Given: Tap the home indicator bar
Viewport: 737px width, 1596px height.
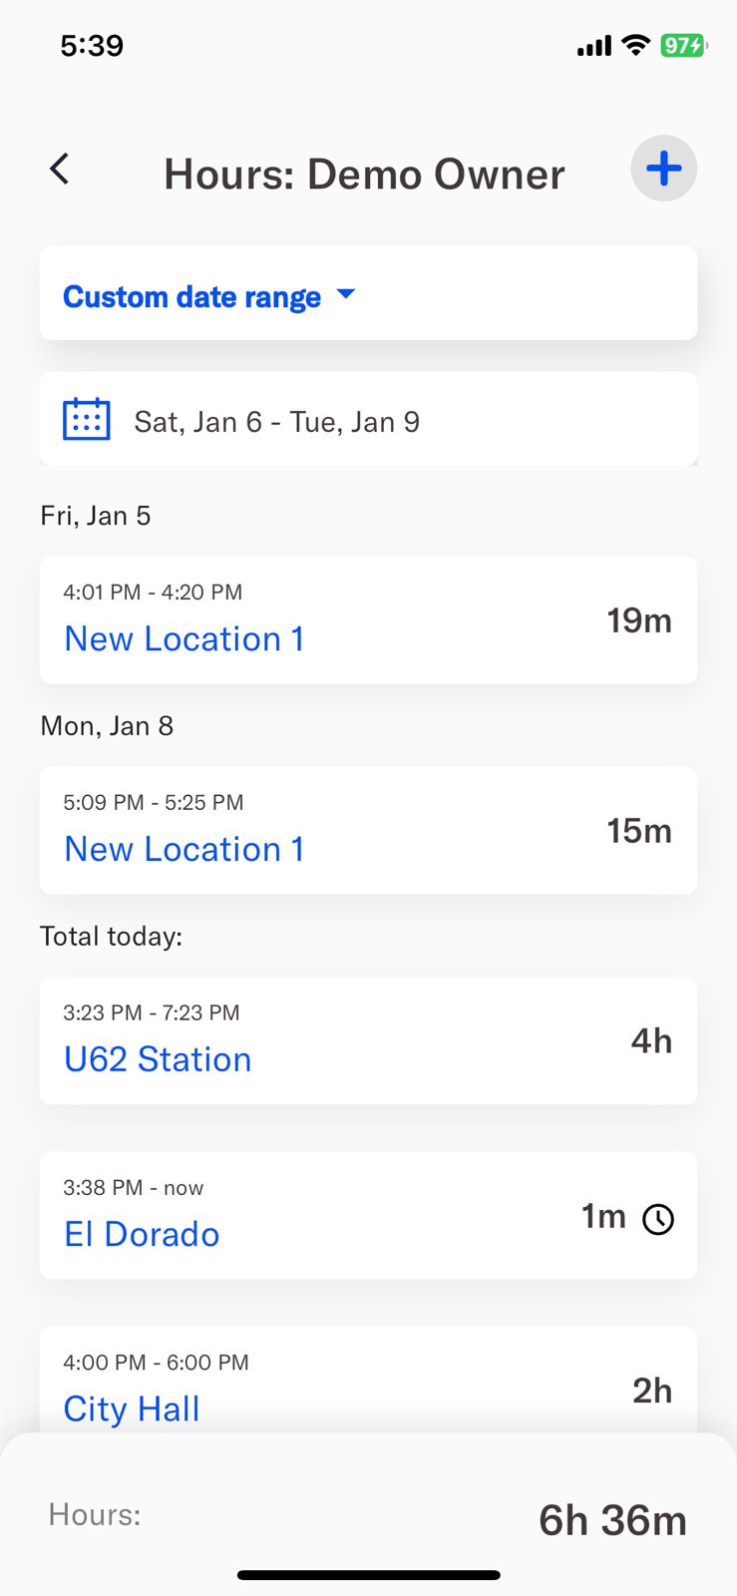Looking at the screenshot, I should pos(368,1575).
